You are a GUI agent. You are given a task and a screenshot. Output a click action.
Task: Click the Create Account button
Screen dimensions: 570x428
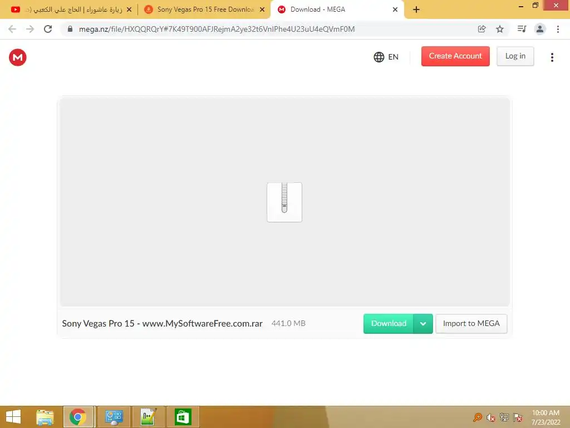click(x=455, y=56)
